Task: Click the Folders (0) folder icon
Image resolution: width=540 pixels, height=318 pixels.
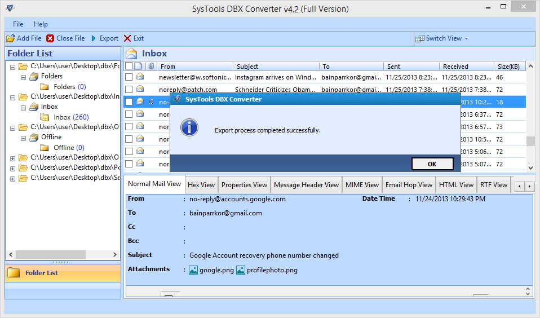Action: coord(45,86)
